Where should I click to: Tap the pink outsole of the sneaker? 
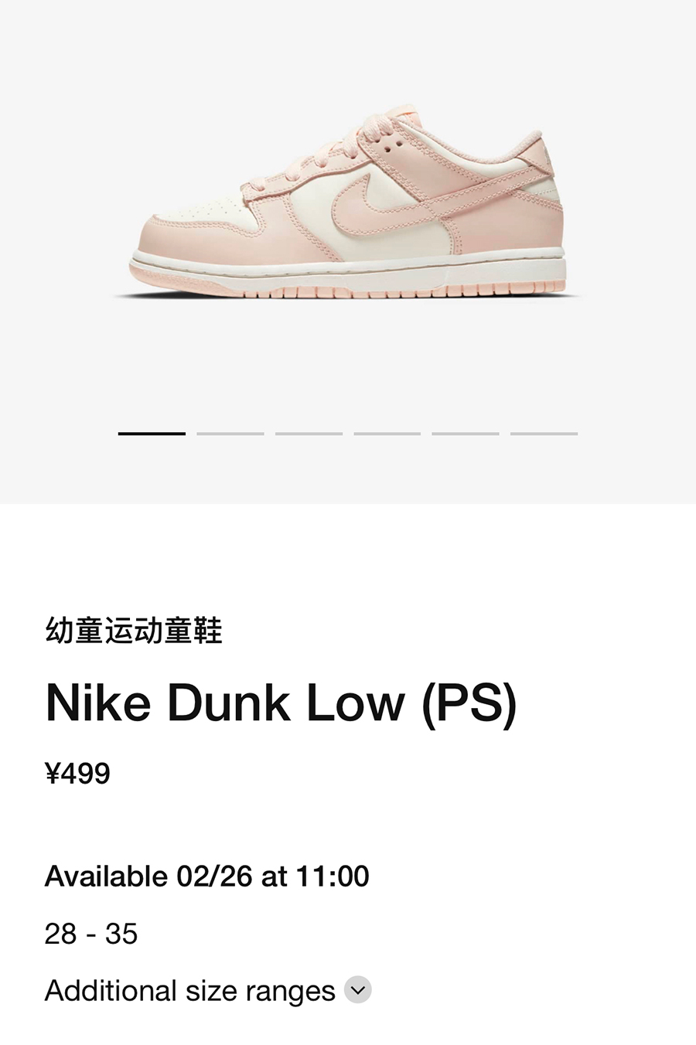[x=348, y=291]
